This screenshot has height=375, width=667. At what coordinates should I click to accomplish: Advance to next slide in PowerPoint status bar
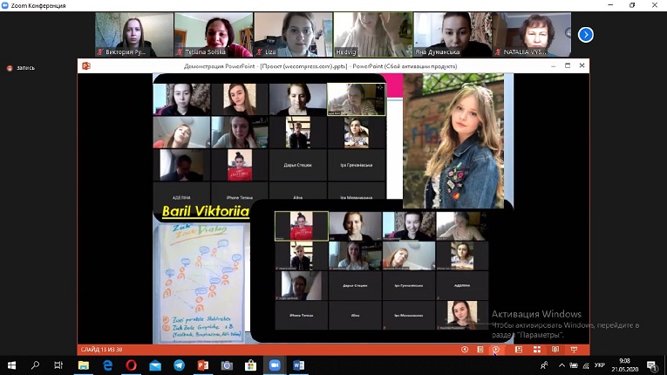coord(496,350)
